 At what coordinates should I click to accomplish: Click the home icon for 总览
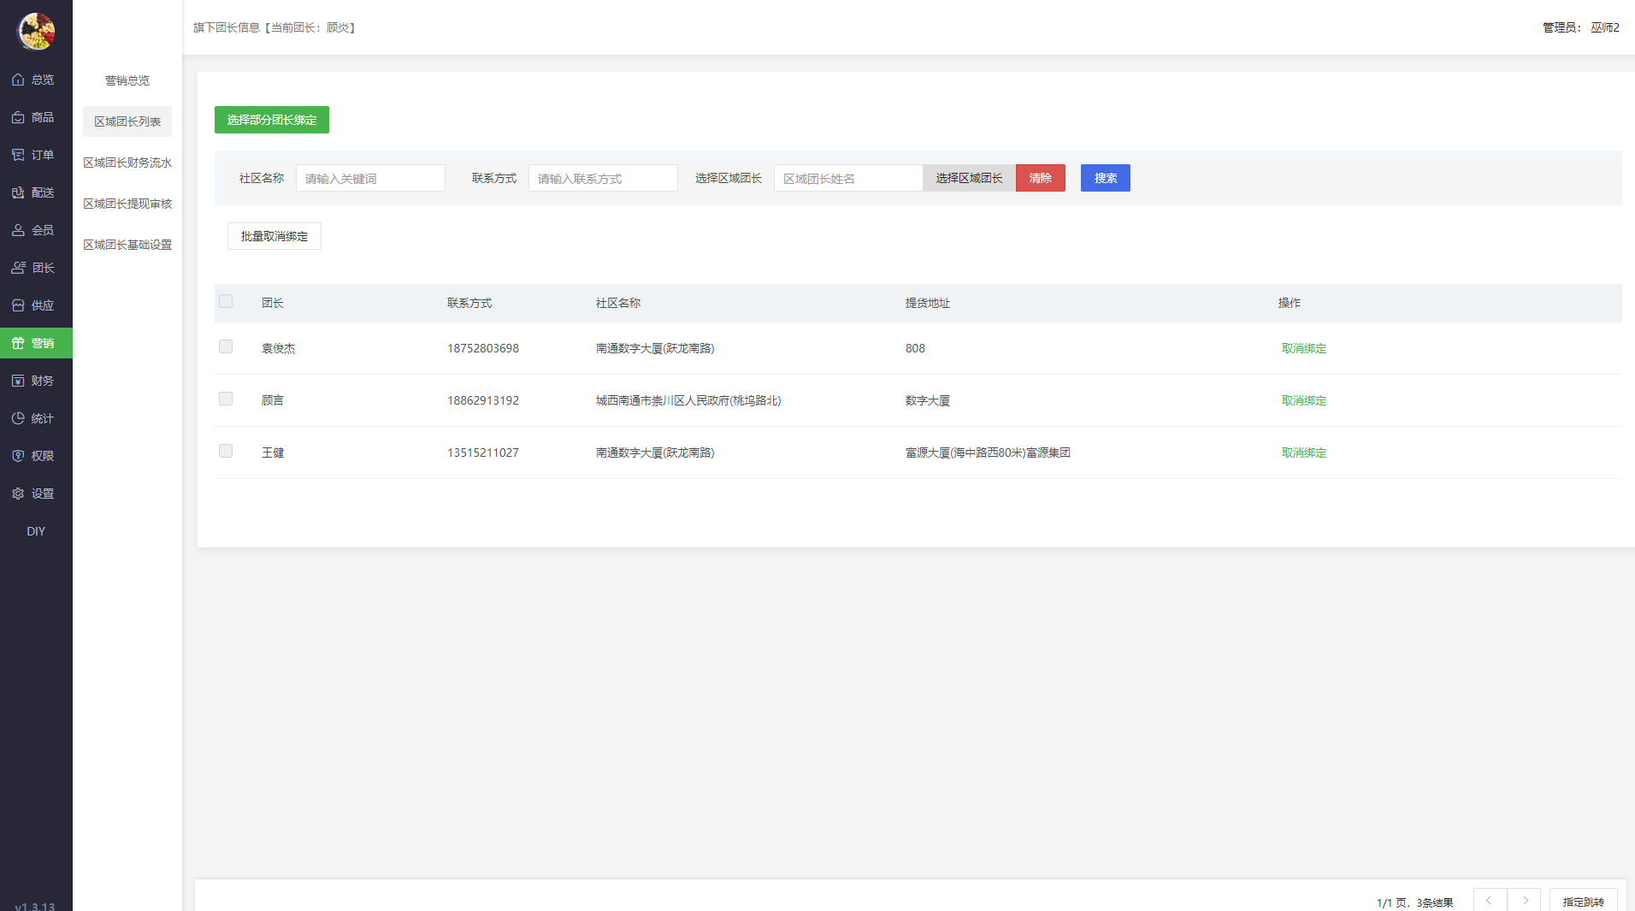[18, 80]
